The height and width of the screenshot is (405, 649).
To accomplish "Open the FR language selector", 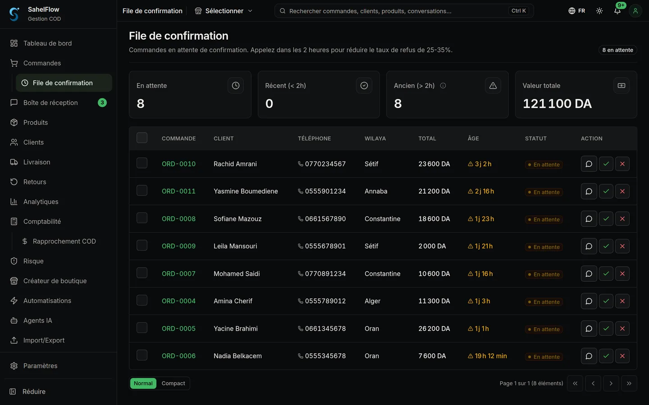I will pos(577,11).
